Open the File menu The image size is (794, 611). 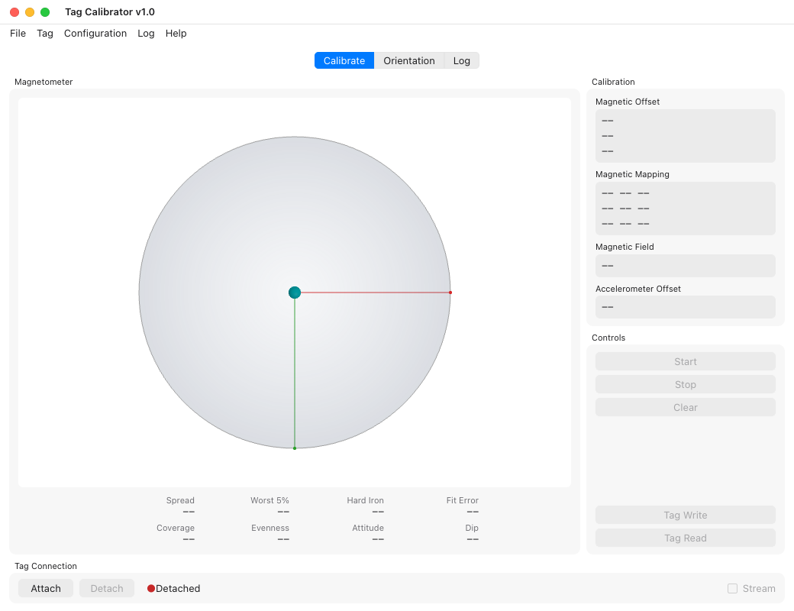click(x=18, y=34)
